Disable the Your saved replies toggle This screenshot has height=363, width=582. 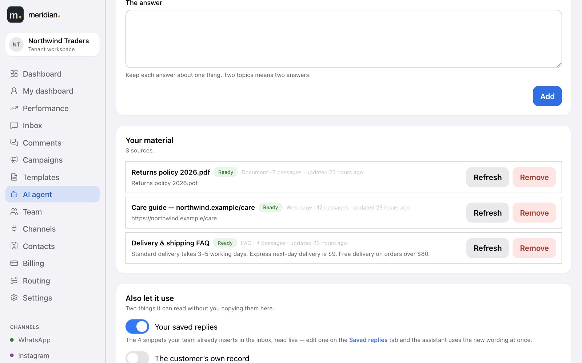coord(137,327)
